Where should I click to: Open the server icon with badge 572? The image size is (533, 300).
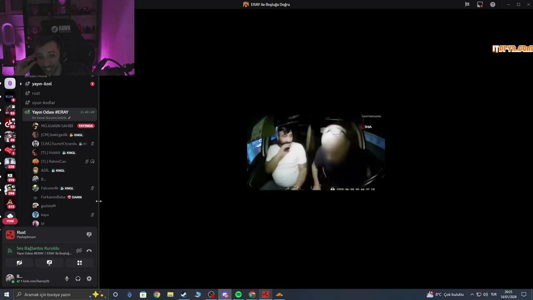click(x=10, y=203)
